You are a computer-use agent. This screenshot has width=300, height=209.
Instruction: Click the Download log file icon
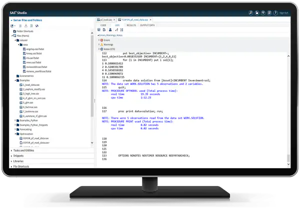[104, 30]
